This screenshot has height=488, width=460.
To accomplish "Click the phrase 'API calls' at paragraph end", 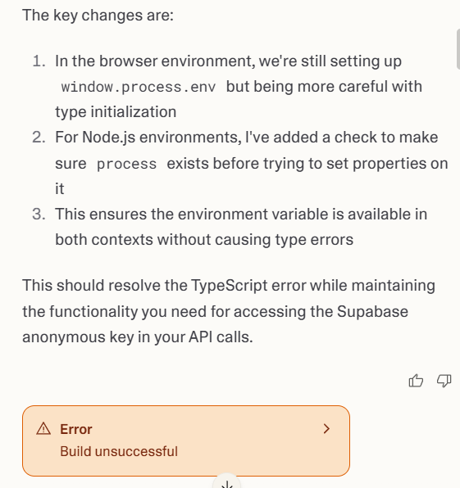I will pos(221,337).
